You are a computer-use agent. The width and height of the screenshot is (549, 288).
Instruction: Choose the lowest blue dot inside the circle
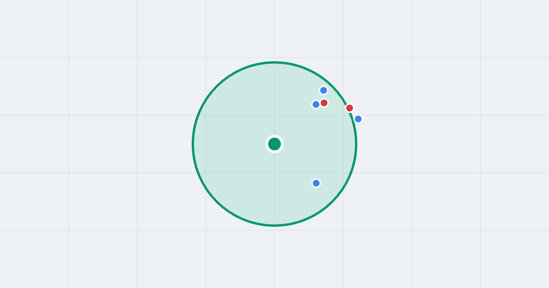[316, 183]
